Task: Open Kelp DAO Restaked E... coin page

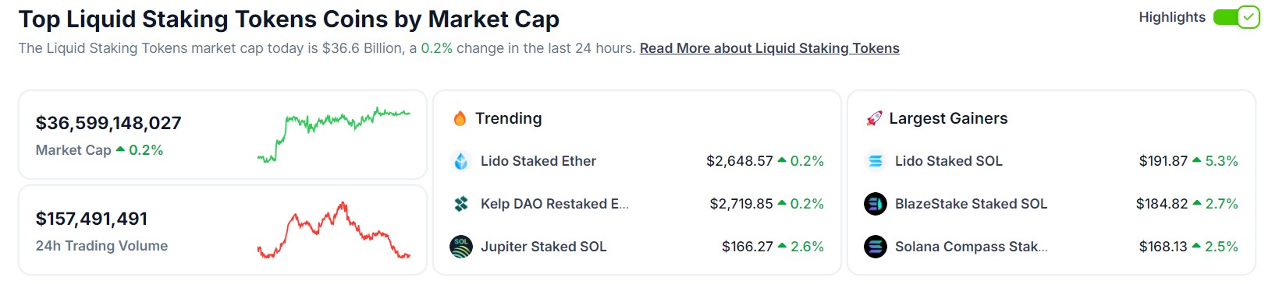Action: 554,204
